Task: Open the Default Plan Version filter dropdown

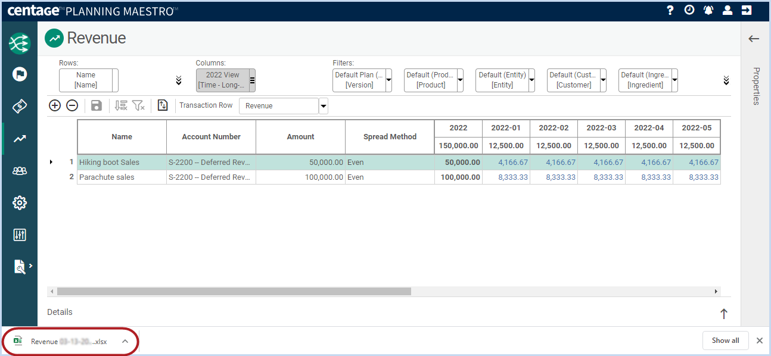Action: pos(388,80)
